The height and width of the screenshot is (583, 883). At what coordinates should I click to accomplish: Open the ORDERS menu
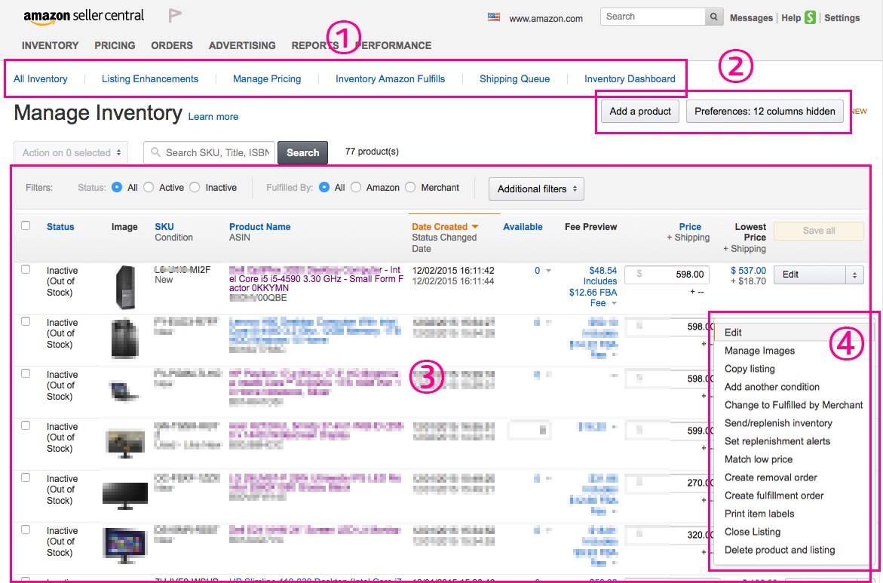[172, 45]
